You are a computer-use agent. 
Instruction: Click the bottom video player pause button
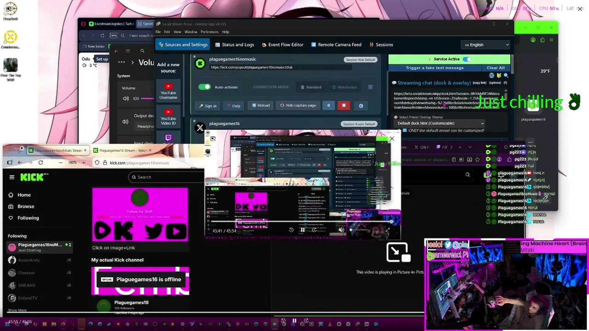point(294,321)
